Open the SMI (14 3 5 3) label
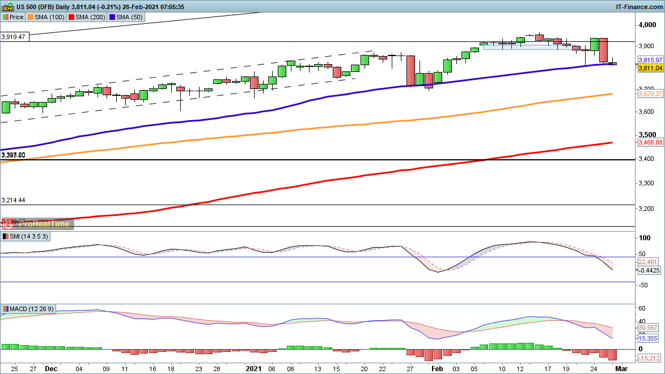 pos(29,237)
